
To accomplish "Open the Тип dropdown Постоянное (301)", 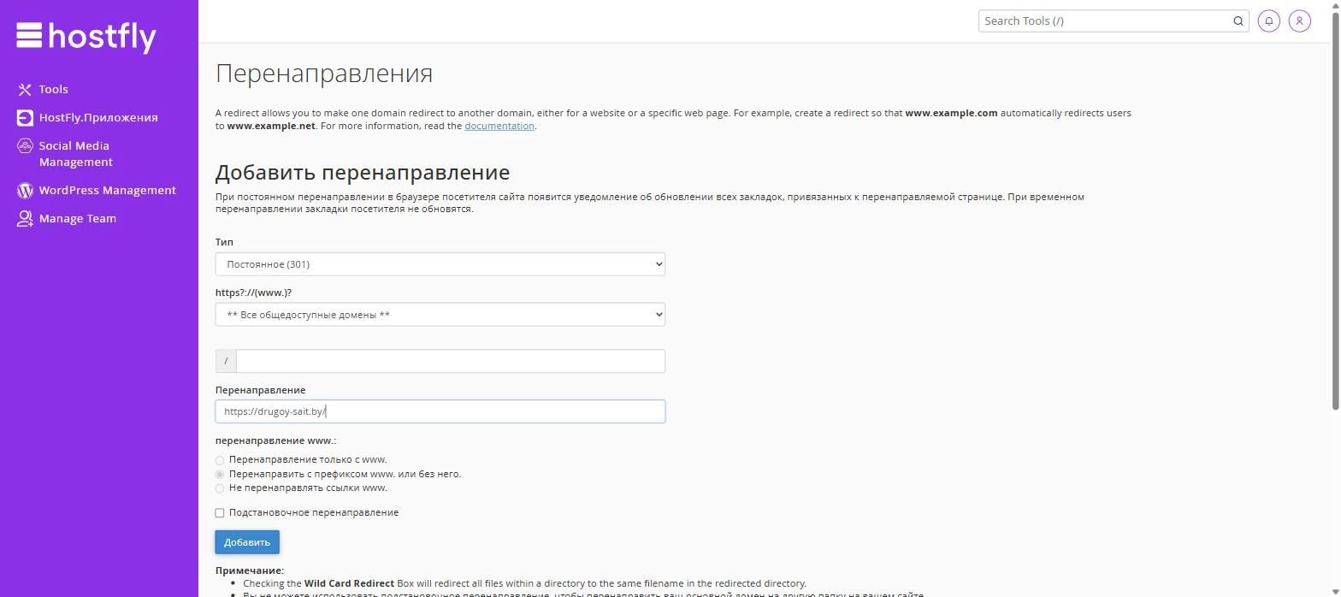I will tap(440, 264).
